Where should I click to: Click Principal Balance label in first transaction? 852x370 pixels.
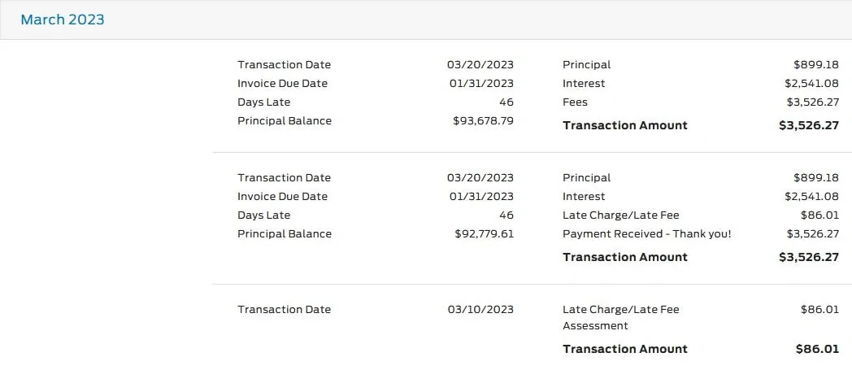(x=285, y=121)
